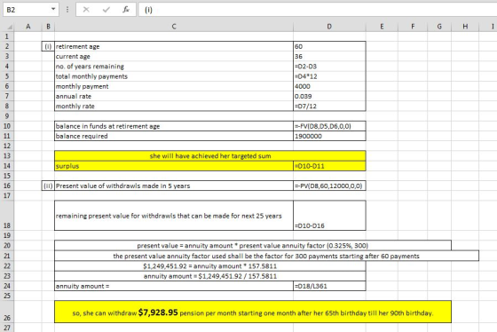Click the =-PV(D8,60,12000,0,0) formula cell
The height and width of the screenshot is (332, 497).
(329, 186)
